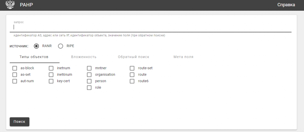The image size is (304, 132).
Task: Select the RANR source radio button
Action: [x=37, y=46]
